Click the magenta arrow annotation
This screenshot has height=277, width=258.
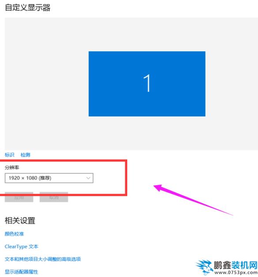tap(193, 200)
